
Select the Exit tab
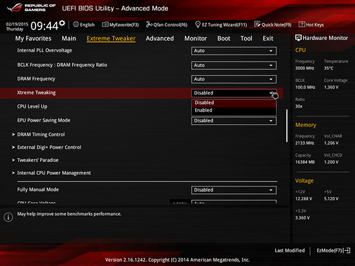268,38
